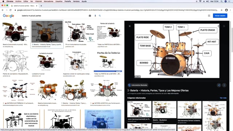The image size is (233, 131).
Task: Go to the Google home logo
Action: [x=8, y=16]
